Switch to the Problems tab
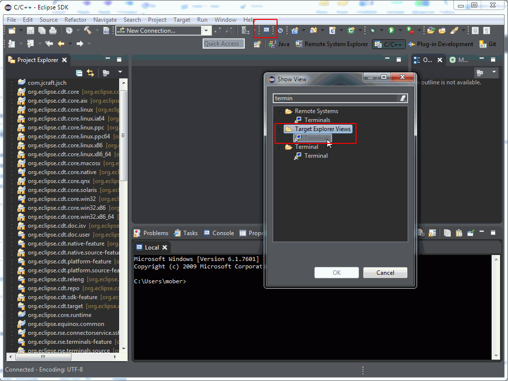Viewport: 508px width, 381px height. coord(151,233)
